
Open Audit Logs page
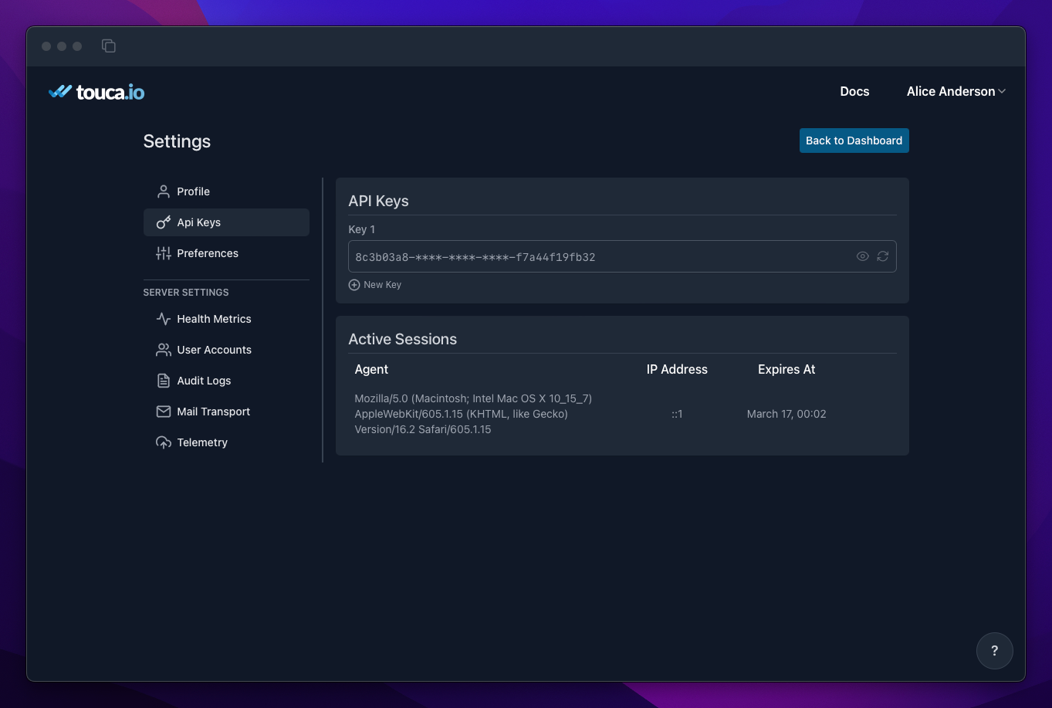(226, 381)
